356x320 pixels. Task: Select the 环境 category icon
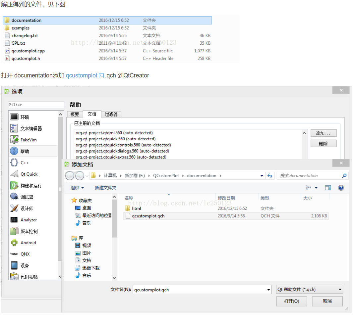[x=14, y=117]
